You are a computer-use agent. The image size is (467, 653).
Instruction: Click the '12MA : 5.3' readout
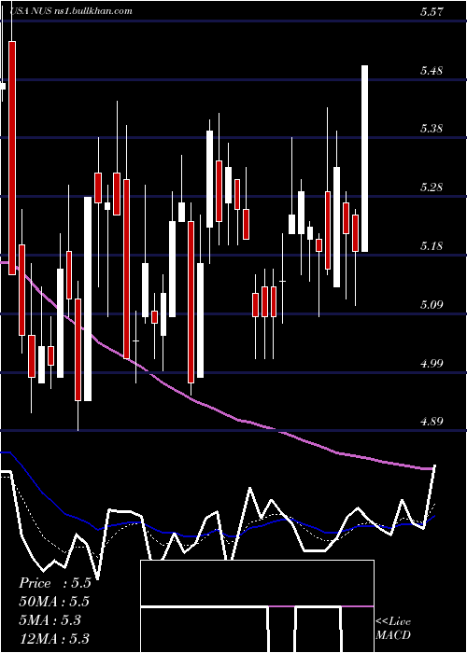click(54, 638)
